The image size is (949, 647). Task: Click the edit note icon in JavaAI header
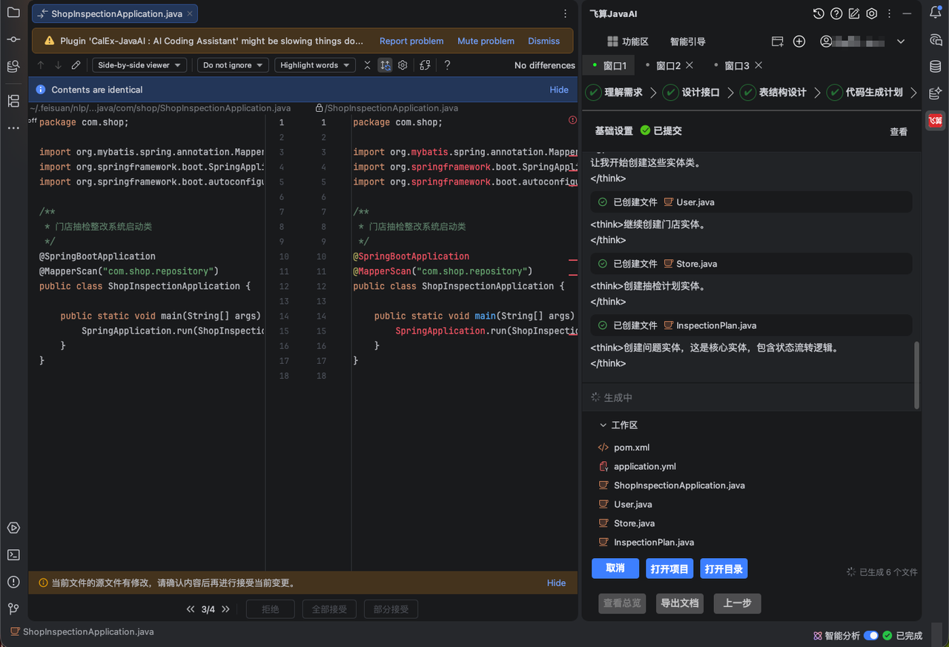pyautogui.click(x=854, y=13)
